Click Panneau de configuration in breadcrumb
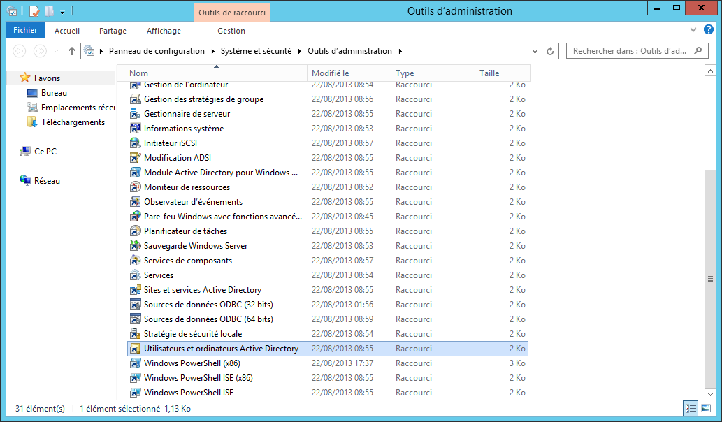Screen dimensions: 722x422 click(157, 51)
